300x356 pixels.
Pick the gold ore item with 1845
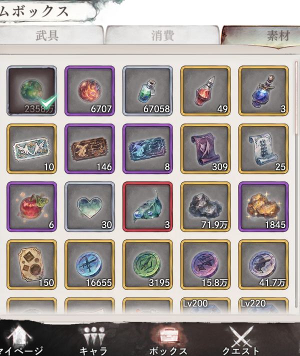coord(263,206)
